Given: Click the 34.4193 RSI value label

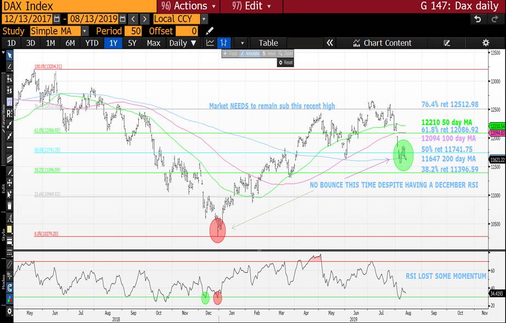Looking at the screenshot, I should tap(497, 294).
